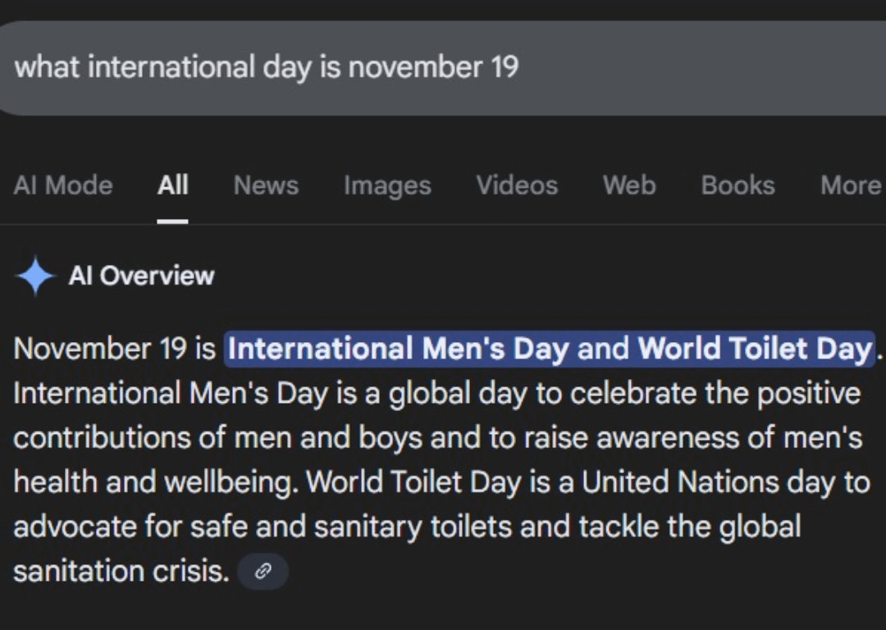
Task: Open the source link chain icon
Action: point(263,572)
